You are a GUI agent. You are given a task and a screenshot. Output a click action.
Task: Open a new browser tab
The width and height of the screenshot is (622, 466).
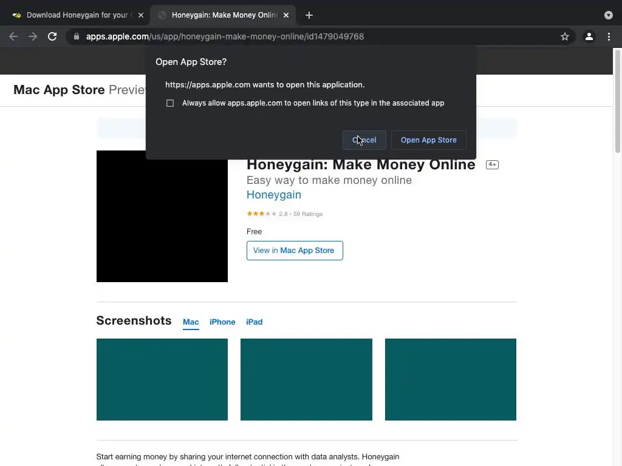click(309, 15)
